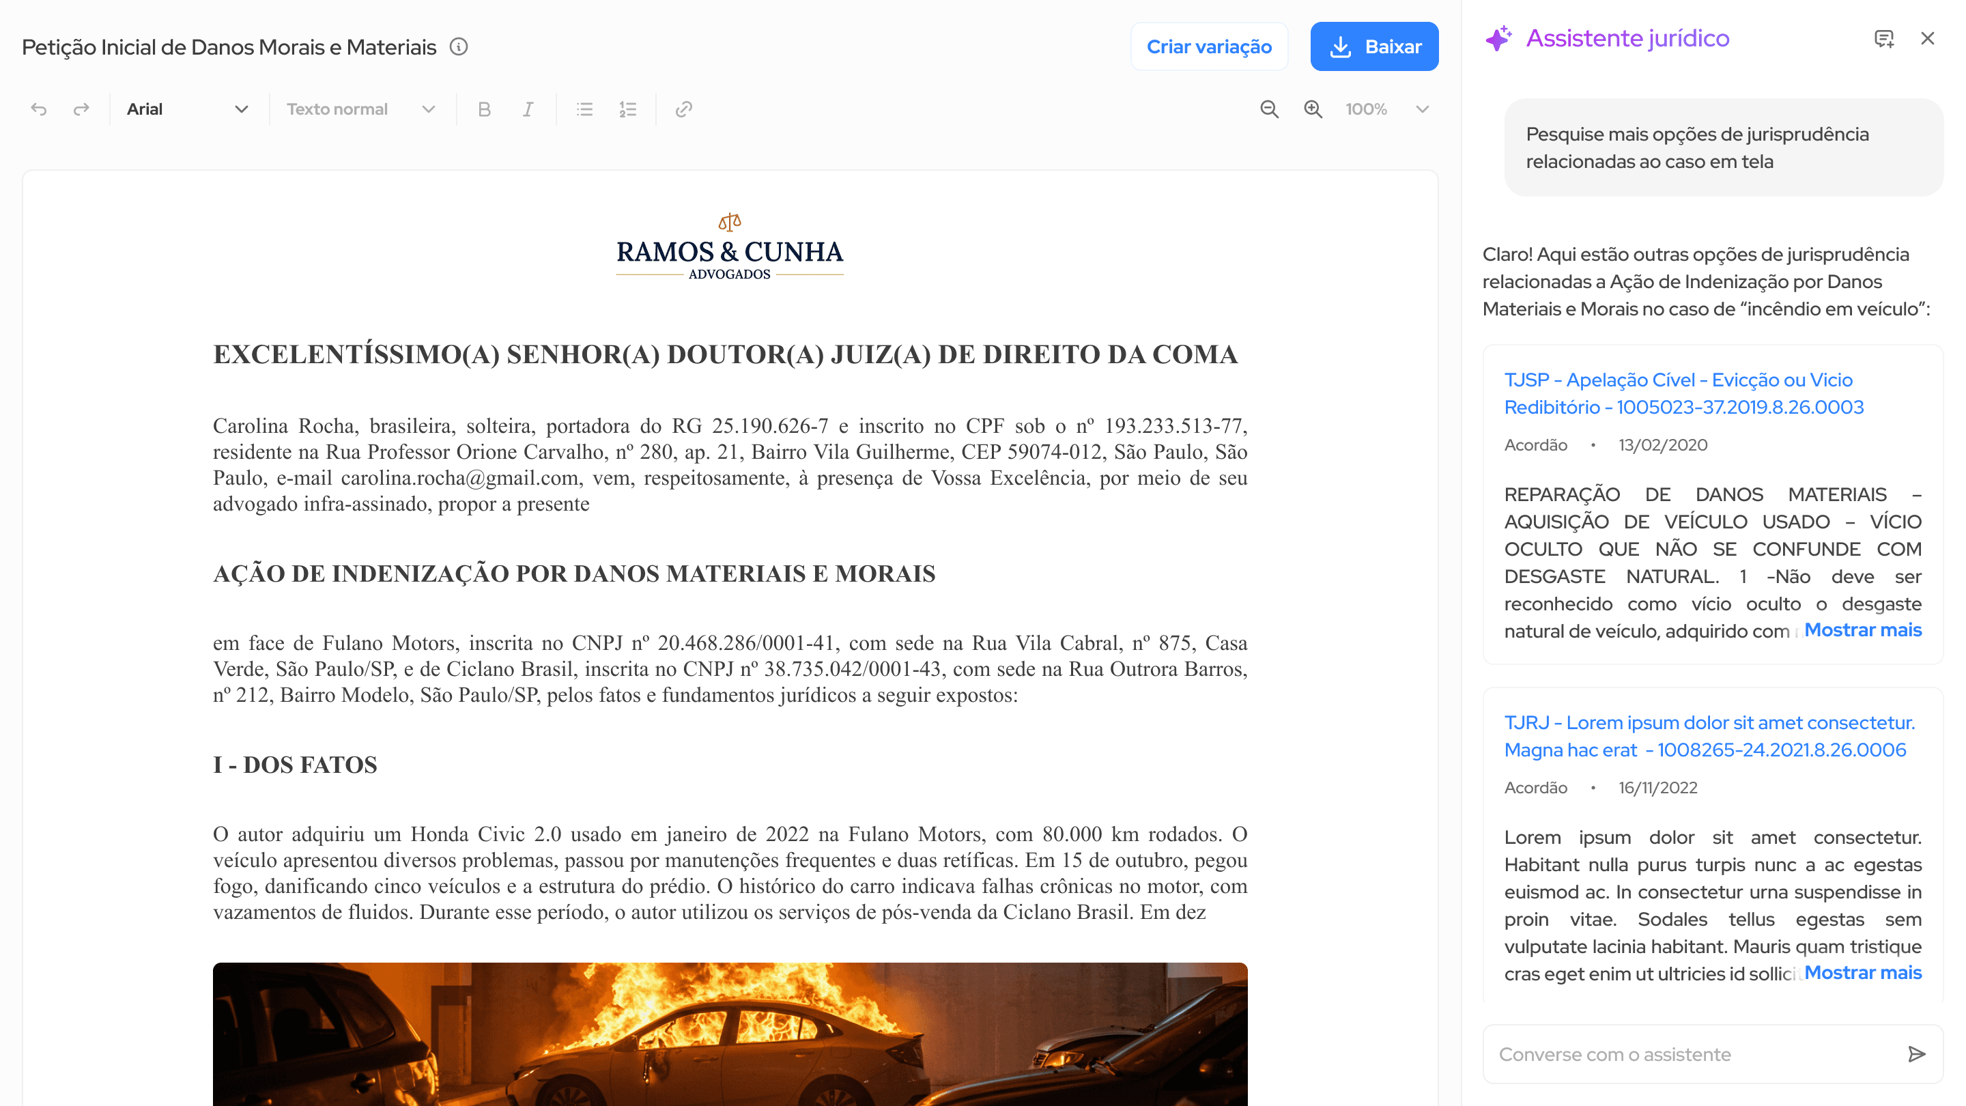Image resolution: width=1966 pixels, height=1106 pixels.
Task: Click the Carolina Rocha paragraph in the document
Action: click(730, 464)
